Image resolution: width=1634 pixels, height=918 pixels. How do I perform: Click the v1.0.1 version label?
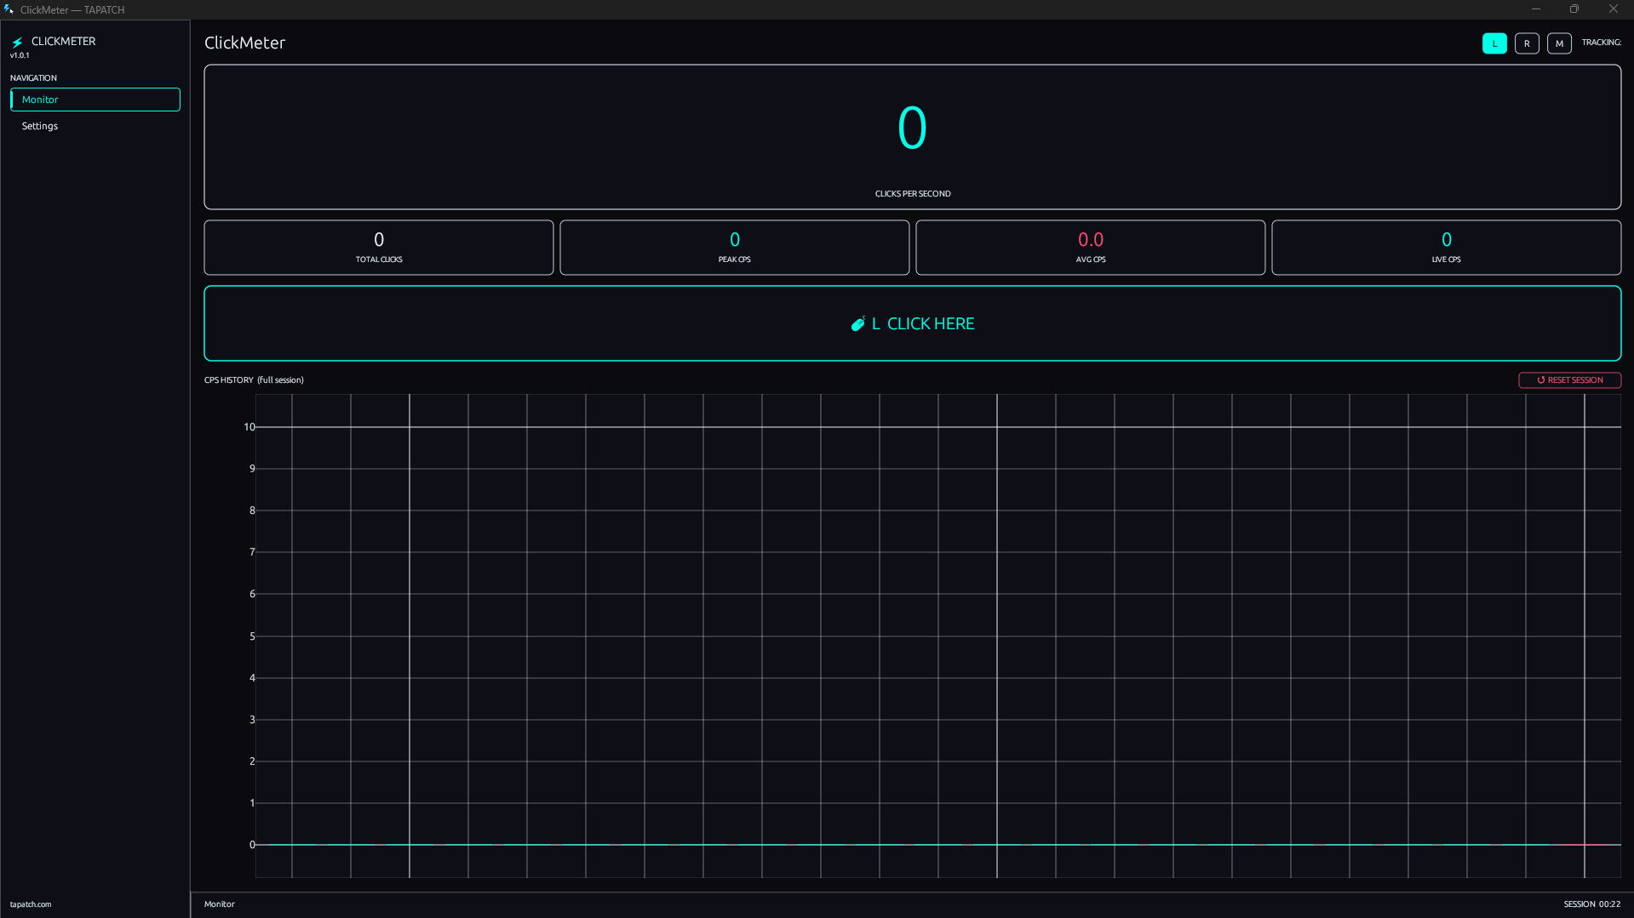point(20,55)
